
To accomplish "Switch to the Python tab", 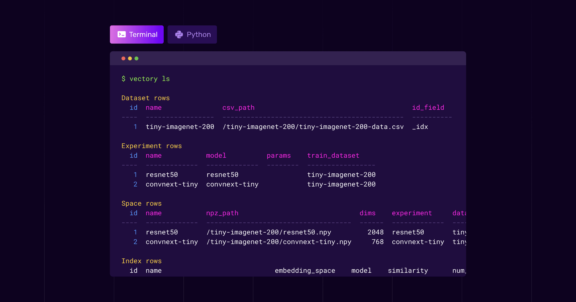I will (x=192, y=34).
